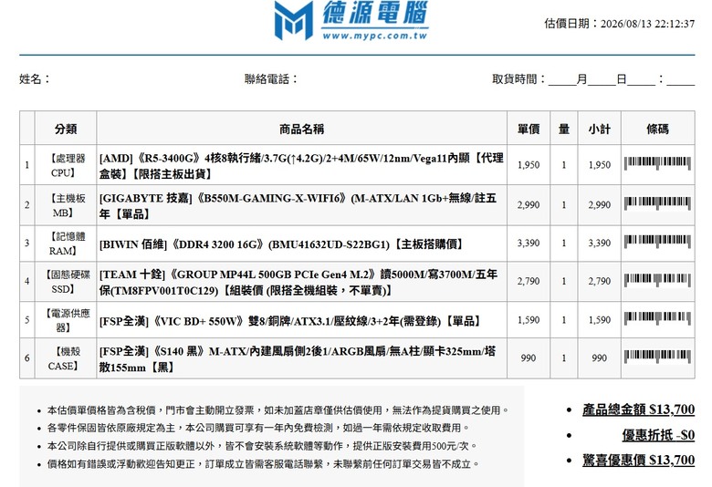The width and height of the screenshot is (712, 487).
Task: Click the 1,590 subtotal cell
Action: tap(600, 319)
